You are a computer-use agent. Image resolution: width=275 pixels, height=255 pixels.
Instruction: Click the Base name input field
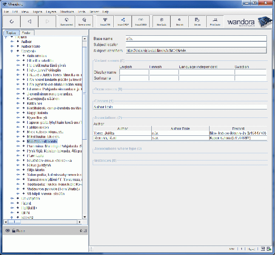click(196, 38)
